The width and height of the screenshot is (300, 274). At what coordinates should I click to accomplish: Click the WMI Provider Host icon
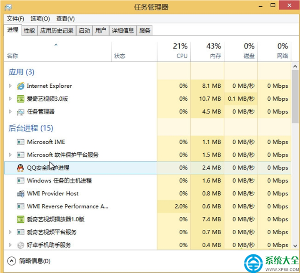coord(20,194)
